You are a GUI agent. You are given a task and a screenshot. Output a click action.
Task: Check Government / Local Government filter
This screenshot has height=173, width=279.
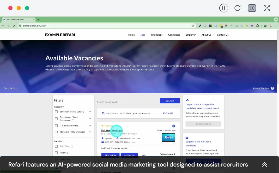click(x=56, y=119)
